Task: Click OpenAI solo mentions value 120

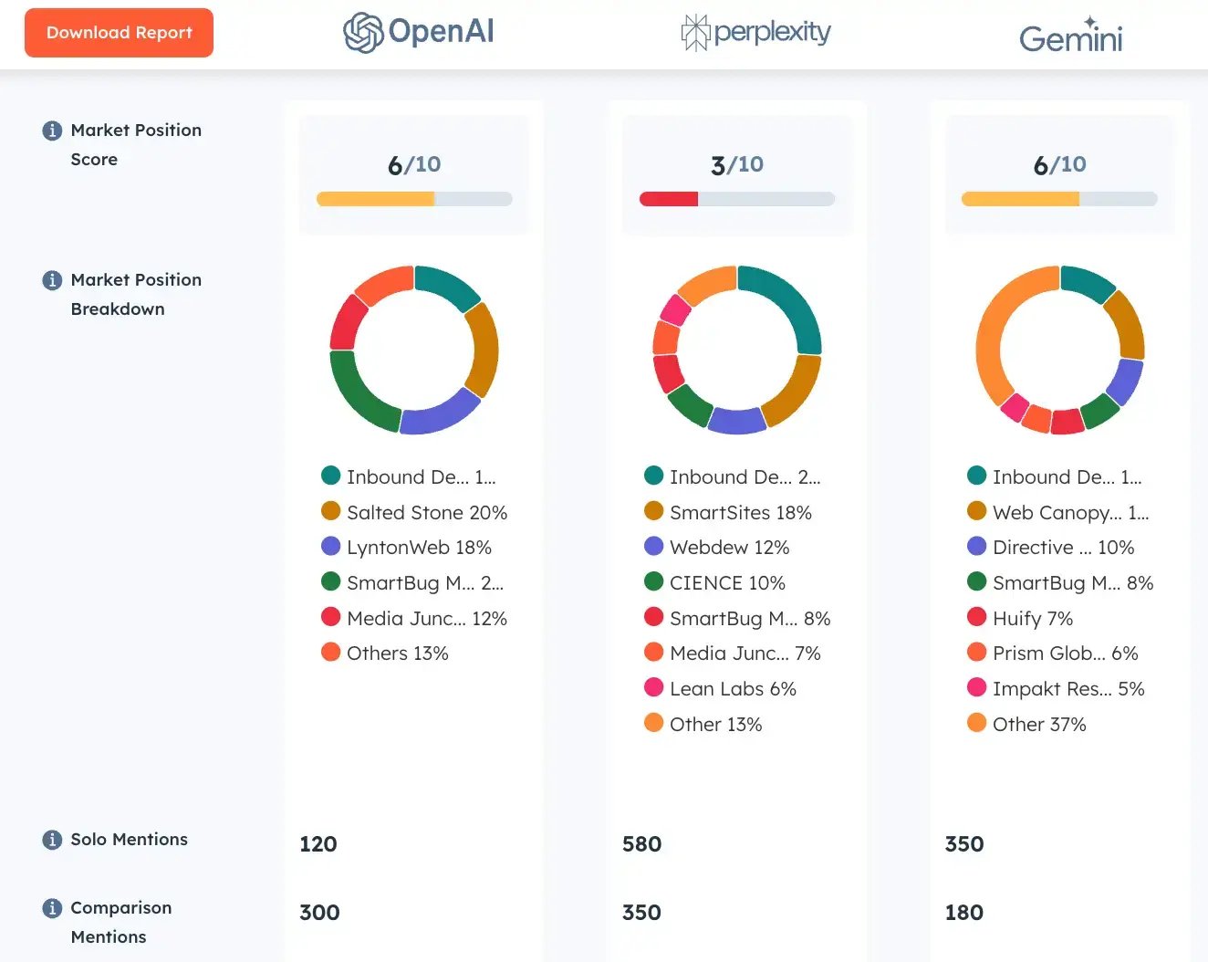Action: (x=318, y=844)
